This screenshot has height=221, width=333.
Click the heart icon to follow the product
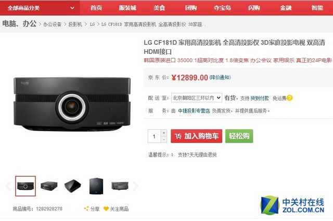coord(106,209)
